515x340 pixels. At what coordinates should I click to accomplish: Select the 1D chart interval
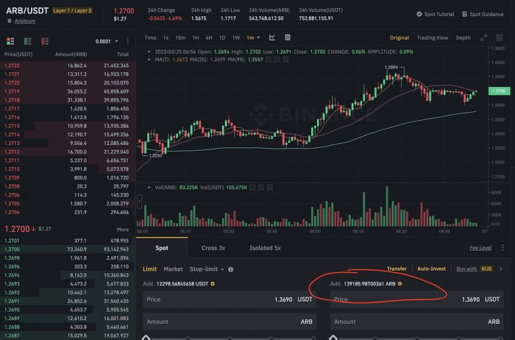(222, 38)
